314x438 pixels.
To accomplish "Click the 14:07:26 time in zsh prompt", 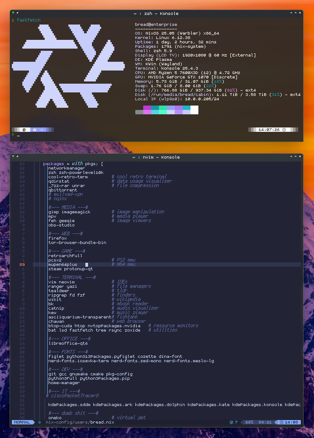I will 269,130.
